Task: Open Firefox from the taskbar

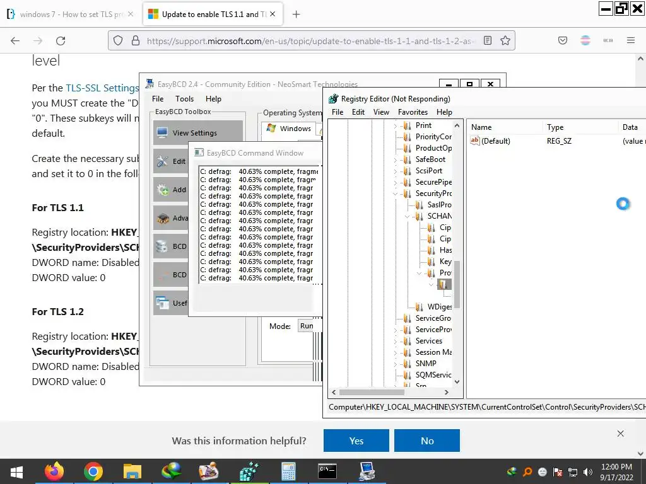Action: click(54, 471)
